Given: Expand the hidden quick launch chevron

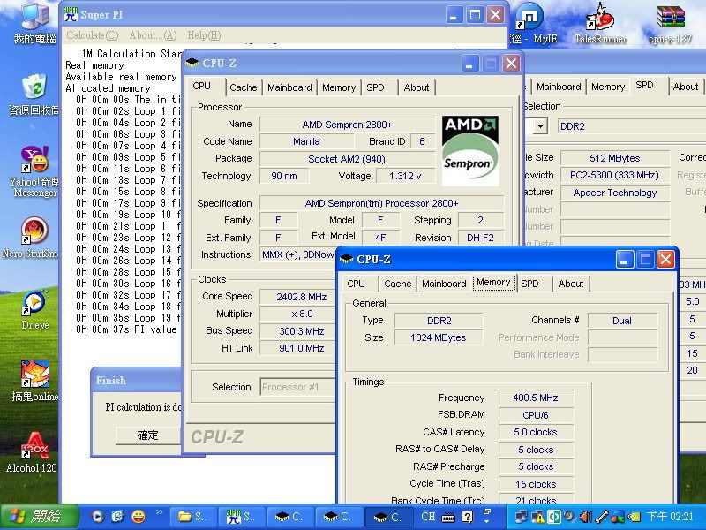Looking at the screenshot, I should 160,512.
